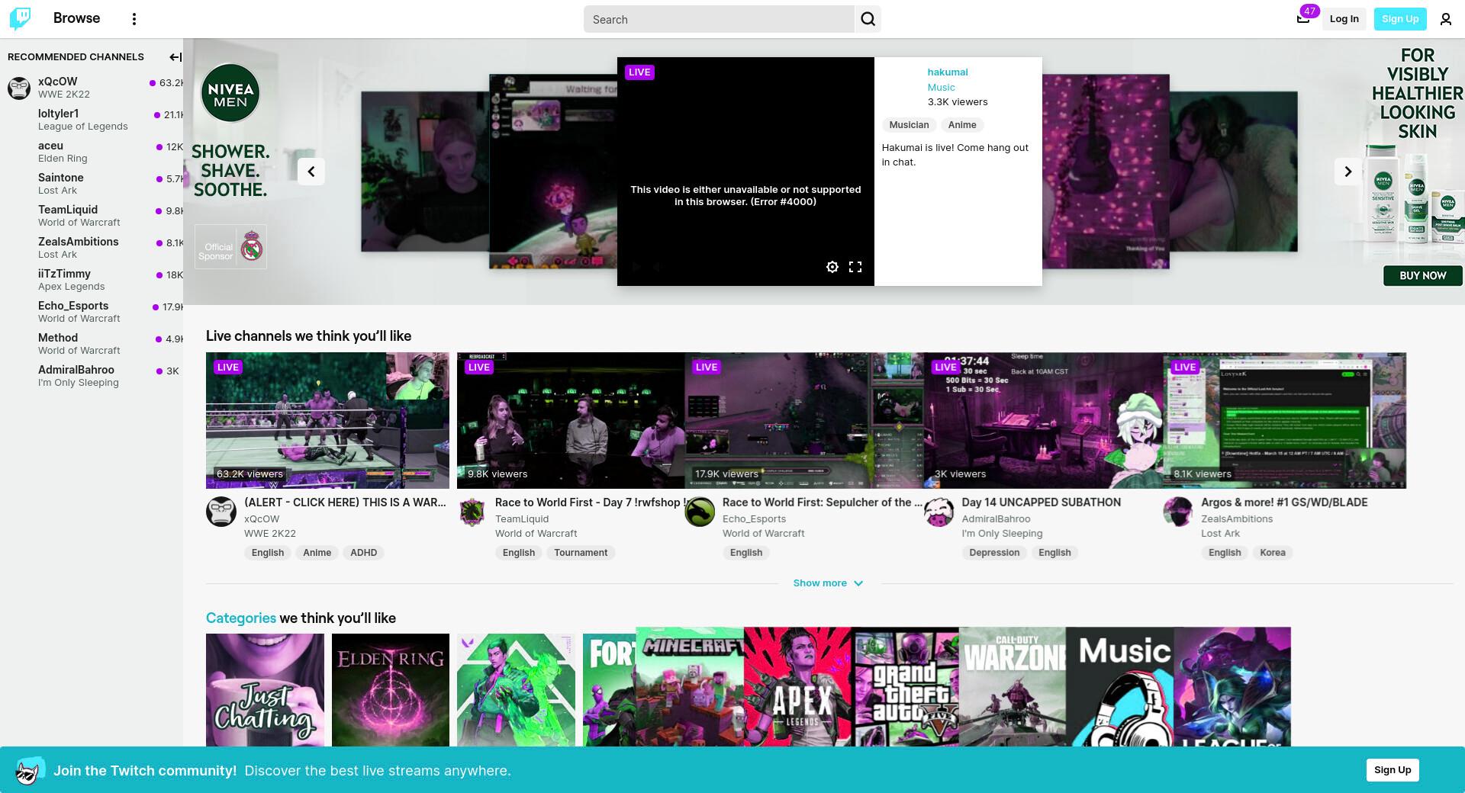Open TeamLiquid stream thumbnail with 9.8K viewers

click(571, 420)
